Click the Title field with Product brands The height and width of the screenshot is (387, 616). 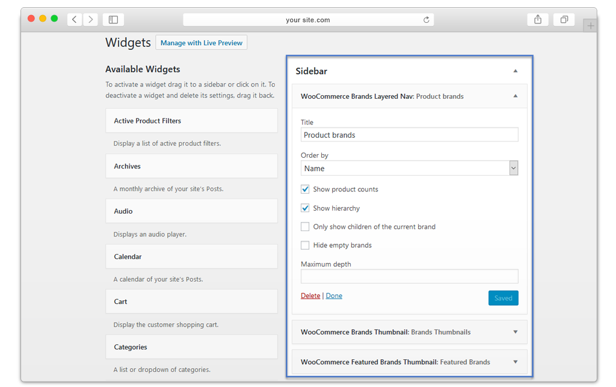click(409, 135)
